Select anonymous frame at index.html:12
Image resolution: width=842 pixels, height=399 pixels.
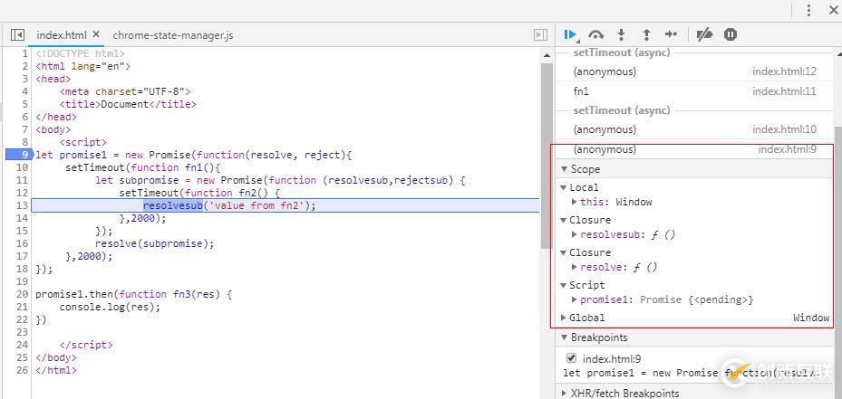695,71
